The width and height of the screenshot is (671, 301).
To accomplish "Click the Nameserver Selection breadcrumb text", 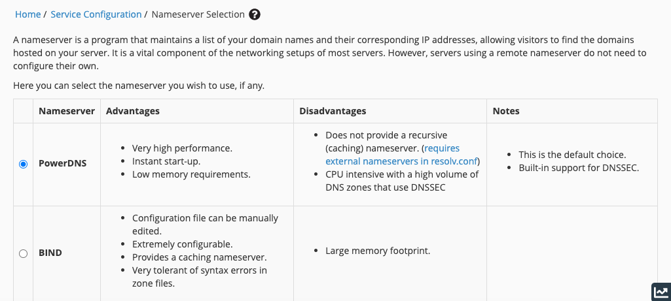I will point(198,14).
